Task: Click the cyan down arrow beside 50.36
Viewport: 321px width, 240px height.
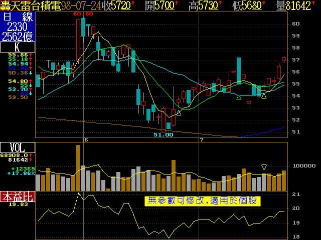Action: 31,73
